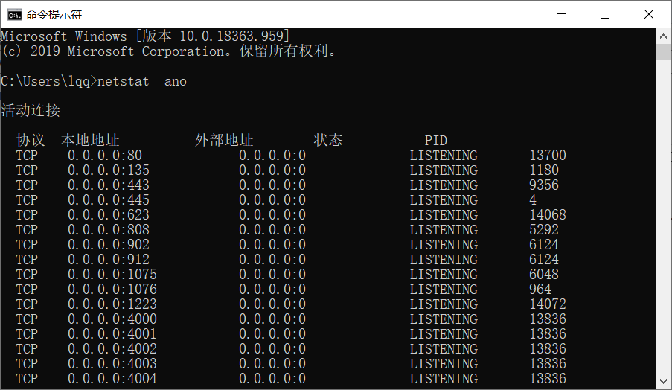Click local address 0.0.0.0:912
The image size is (672, 390).
(x=109, y=259)
